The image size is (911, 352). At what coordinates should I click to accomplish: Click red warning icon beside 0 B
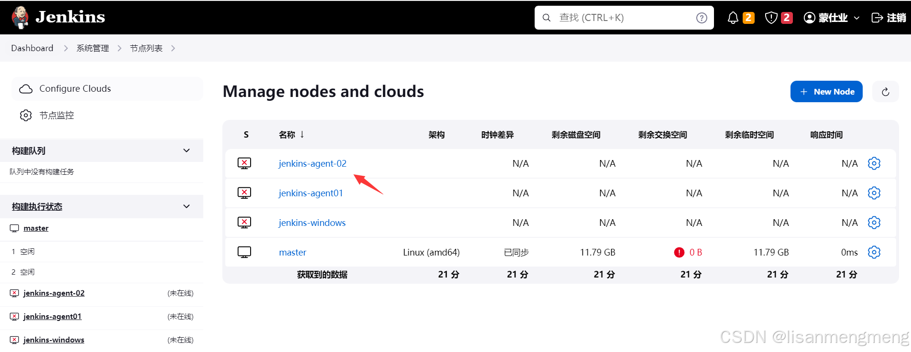click(x=679, y=252)
